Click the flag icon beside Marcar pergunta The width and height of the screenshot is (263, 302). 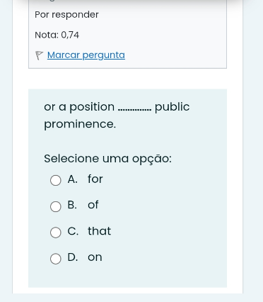point(39,55)
